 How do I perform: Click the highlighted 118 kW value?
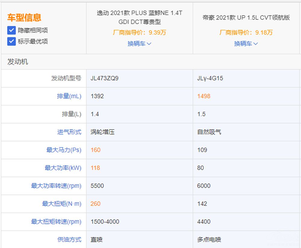pos(95,168)
